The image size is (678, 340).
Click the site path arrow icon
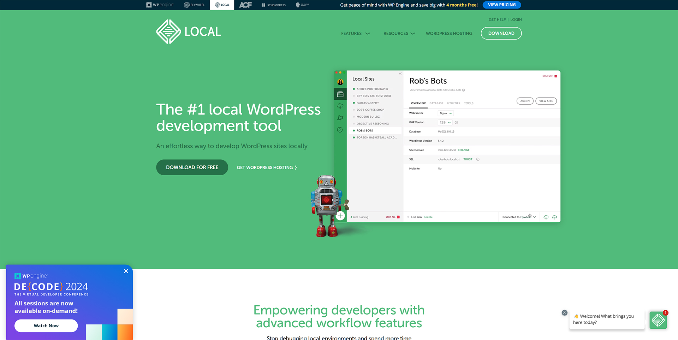463,90
